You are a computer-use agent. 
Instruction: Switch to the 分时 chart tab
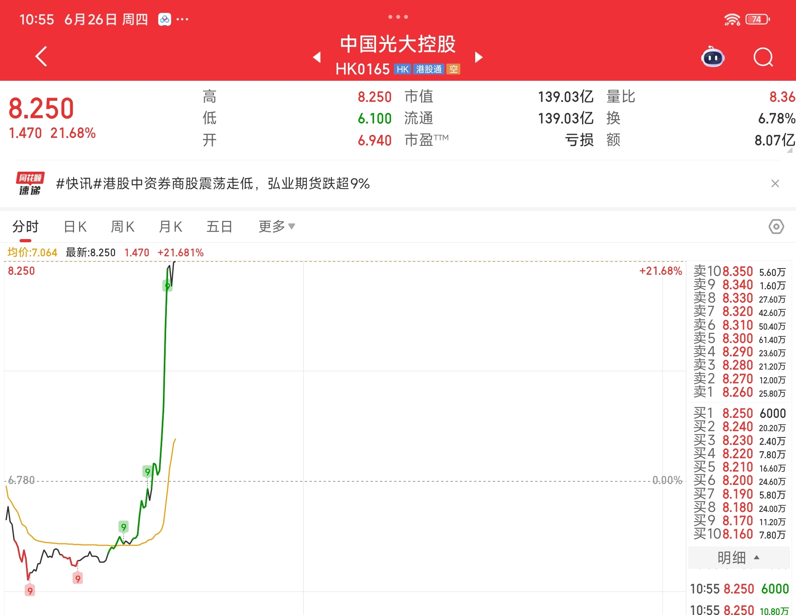(25, 227)
